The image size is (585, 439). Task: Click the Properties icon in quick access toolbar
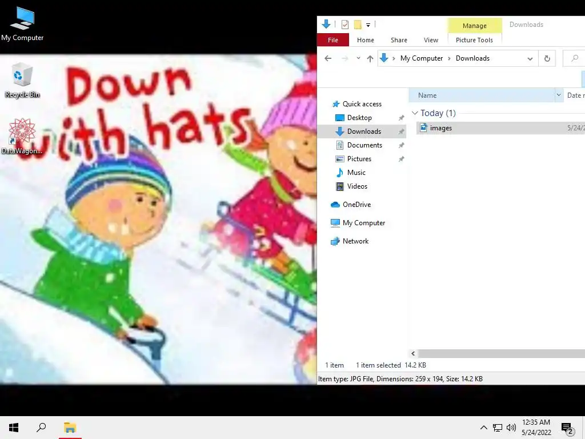point(345,25)
